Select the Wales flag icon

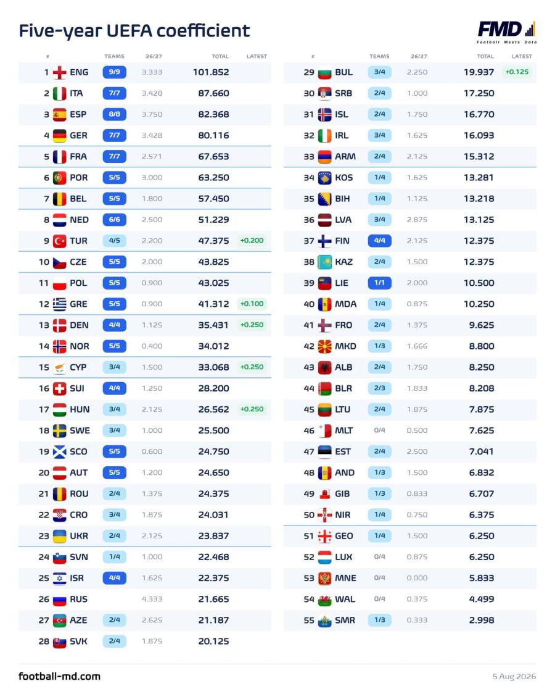click(324, 600)
